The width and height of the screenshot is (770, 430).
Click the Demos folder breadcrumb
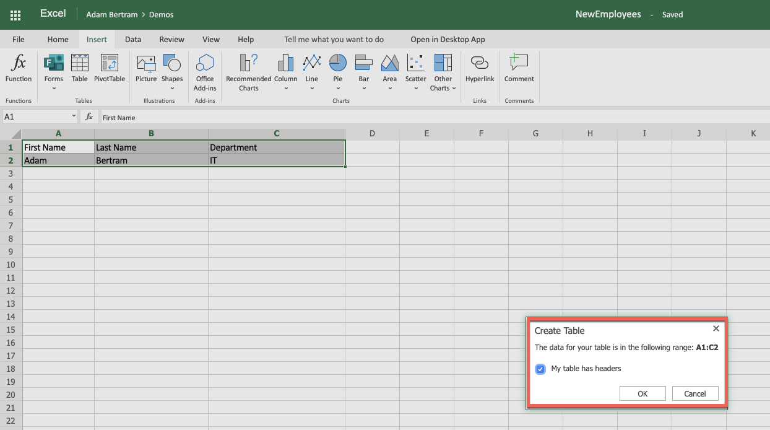(162, 14)
